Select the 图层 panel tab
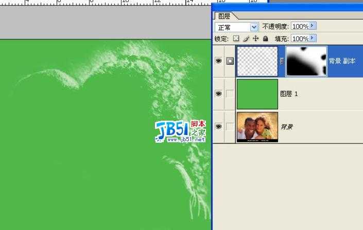This screenshot has width=363, height=230. 223,16
